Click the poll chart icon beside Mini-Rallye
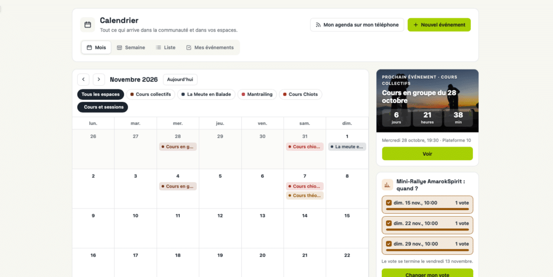Screen dimensions: 553x277 387,185
